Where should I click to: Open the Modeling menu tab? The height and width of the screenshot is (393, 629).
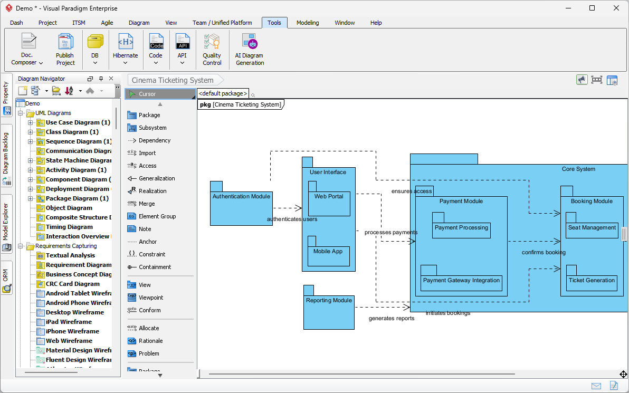tap(308, 23)
